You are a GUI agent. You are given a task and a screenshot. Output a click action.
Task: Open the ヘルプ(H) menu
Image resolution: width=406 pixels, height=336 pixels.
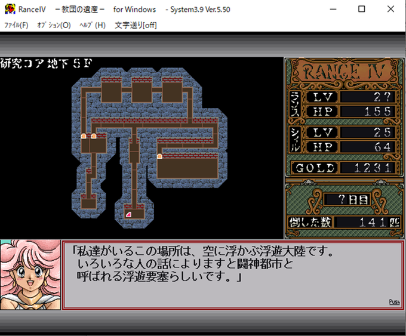coord(93,25)
